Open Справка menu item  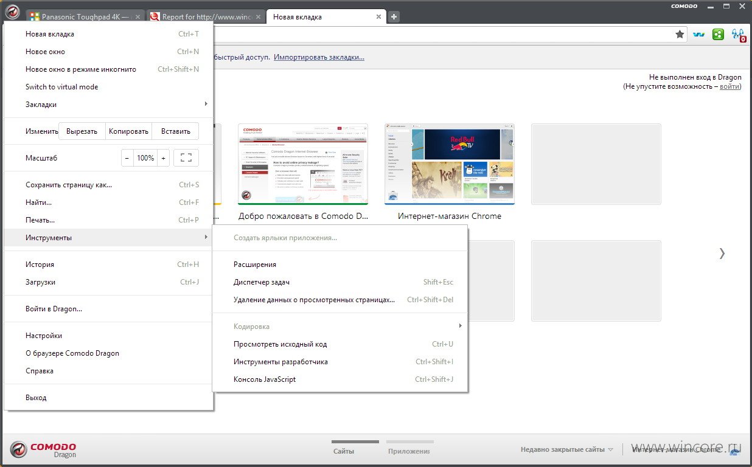pos(108,371)
